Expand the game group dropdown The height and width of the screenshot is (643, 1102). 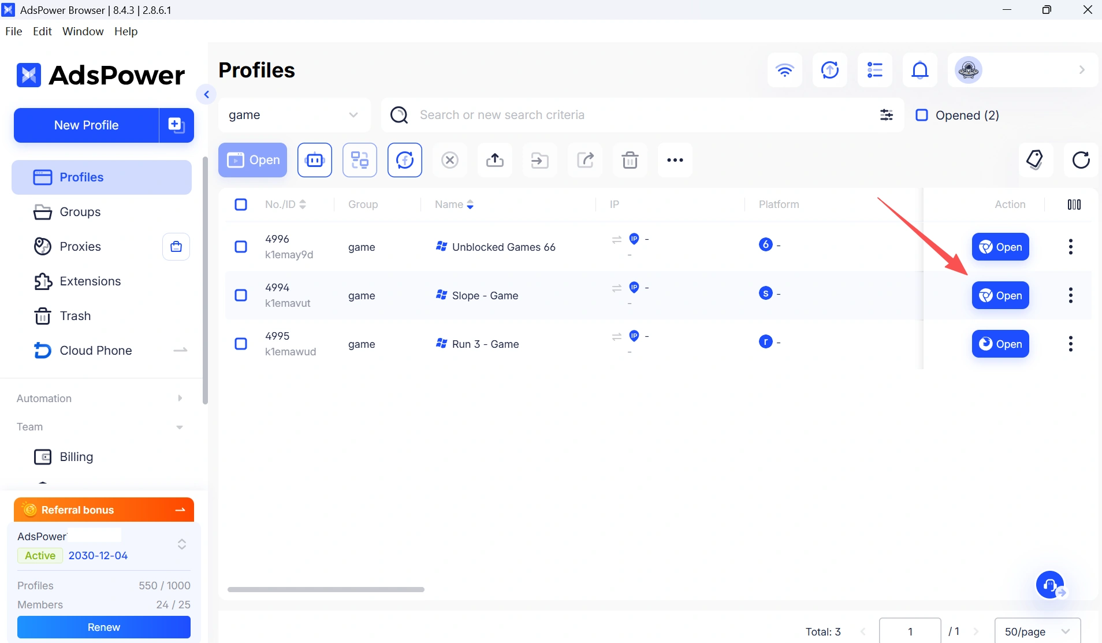294,115
